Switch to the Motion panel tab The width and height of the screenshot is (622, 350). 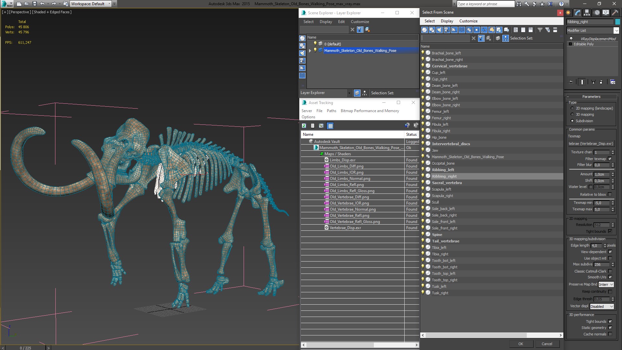[x=596, y=13]
